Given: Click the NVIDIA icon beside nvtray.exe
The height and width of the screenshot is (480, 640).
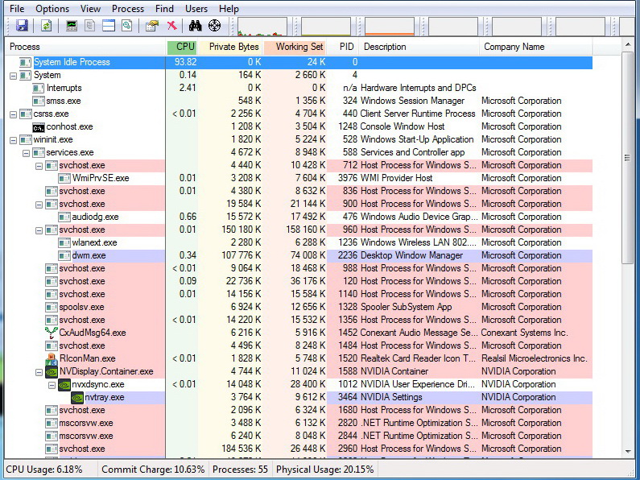Looking at the screenshot, I should [77, 397].
